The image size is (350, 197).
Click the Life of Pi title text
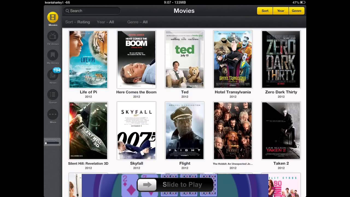point(88,92)
